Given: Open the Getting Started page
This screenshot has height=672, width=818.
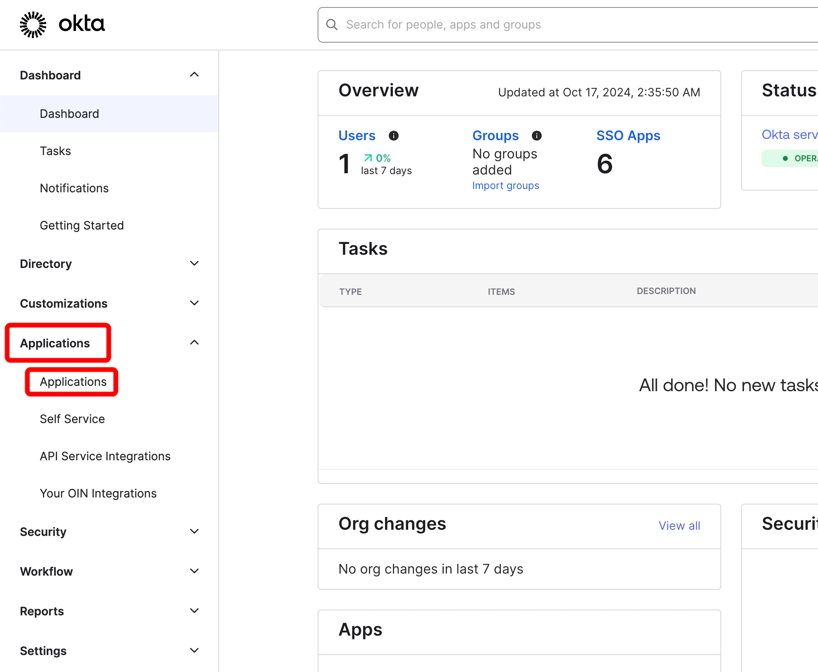Looking at the screenshot, I should (81, 225).
